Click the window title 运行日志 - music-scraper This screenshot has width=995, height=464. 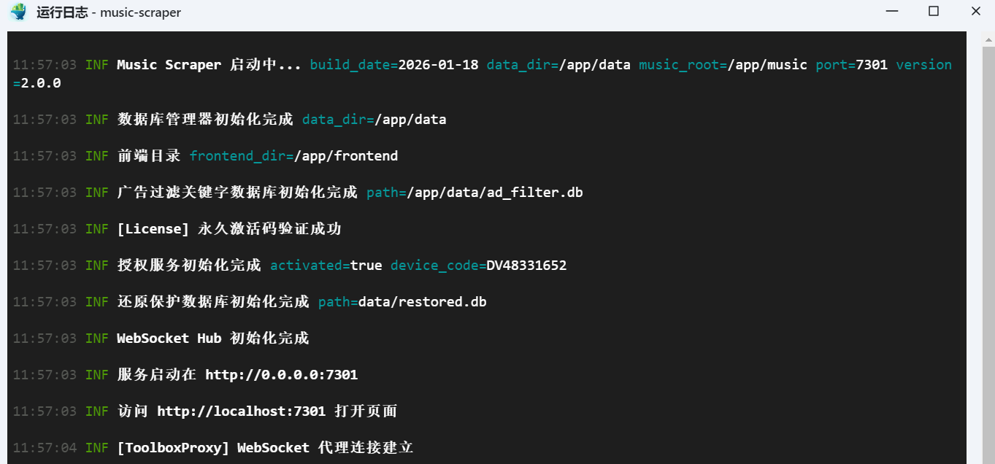coord(109,12)
